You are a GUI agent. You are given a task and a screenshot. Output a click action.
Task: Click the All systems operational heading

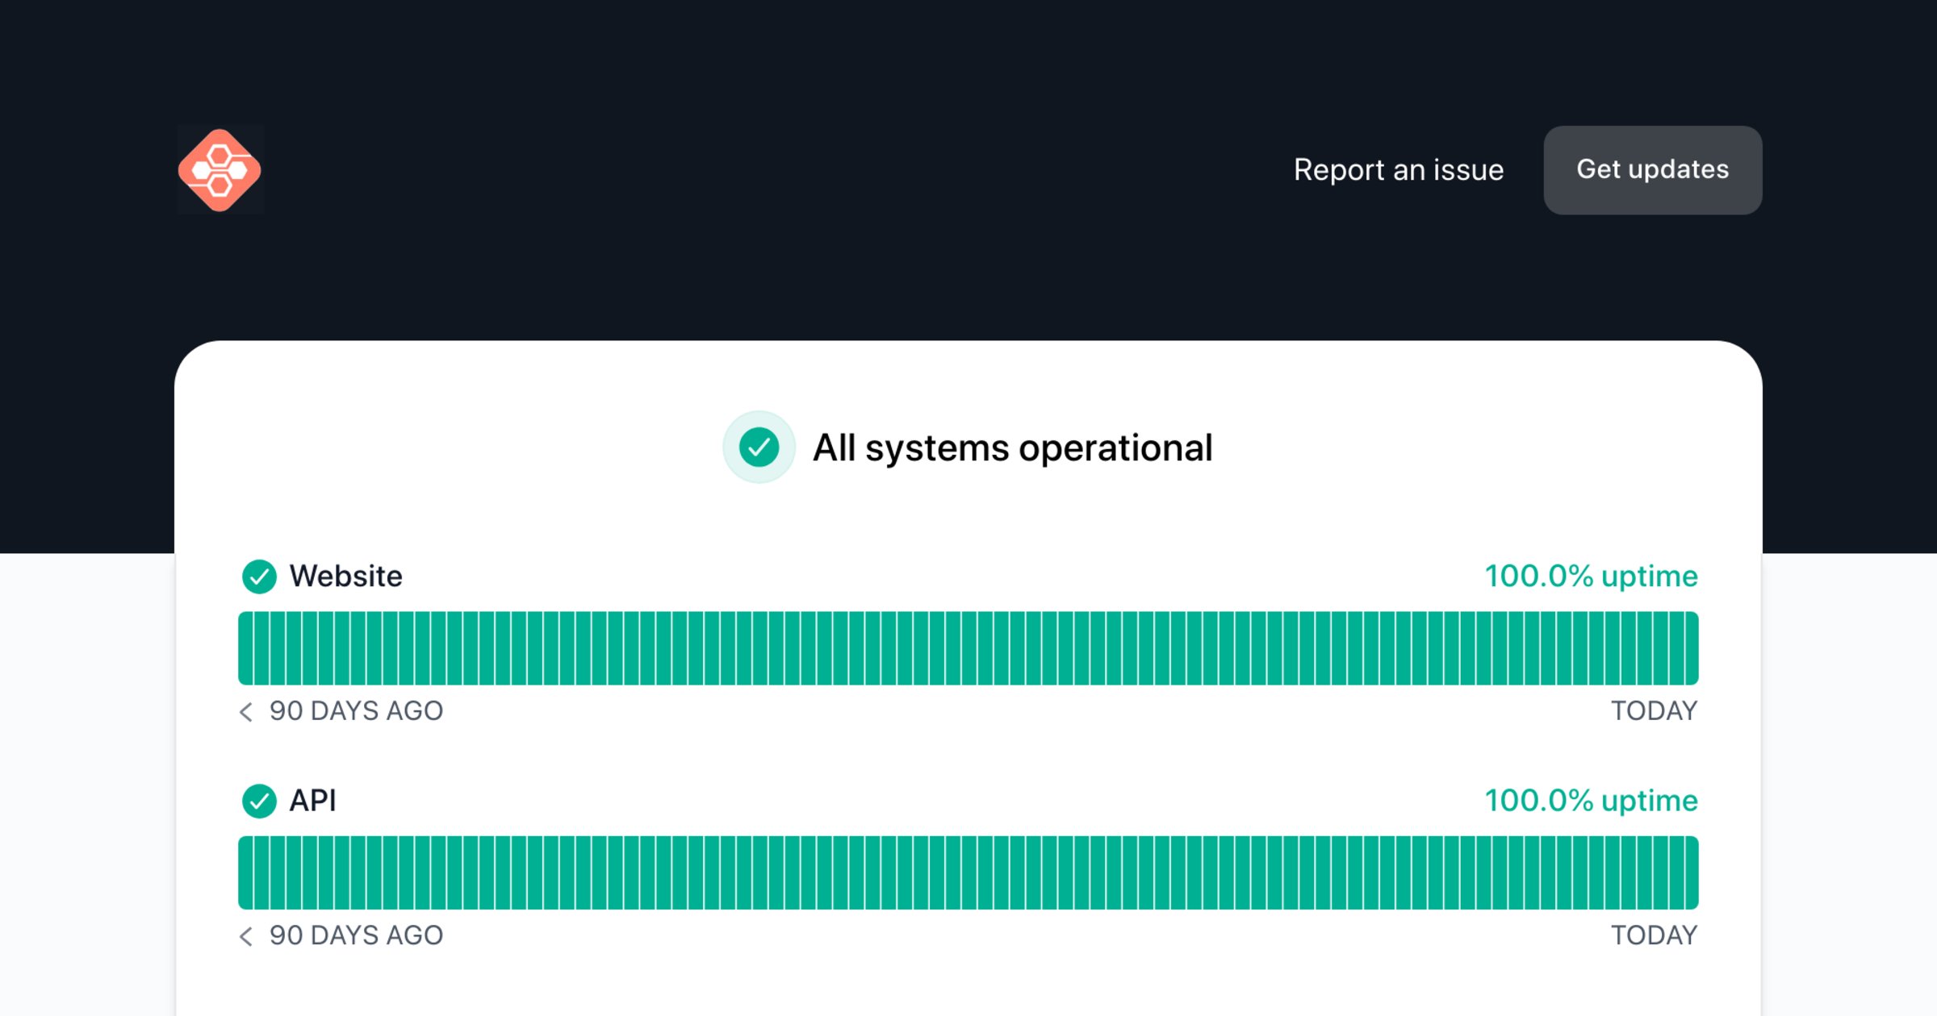(x=1013, y=447)
